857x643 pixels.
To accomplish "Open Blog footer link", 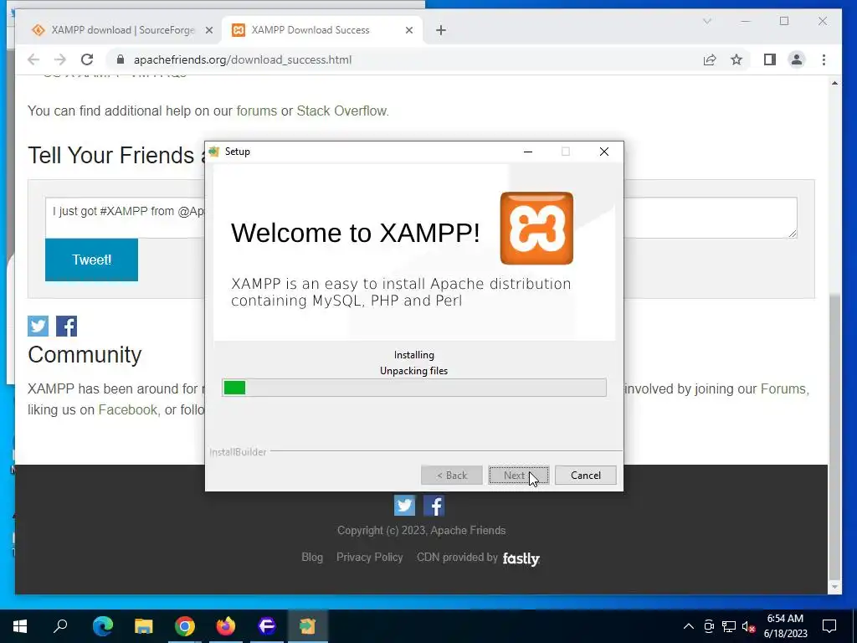I will coord(312,557).
